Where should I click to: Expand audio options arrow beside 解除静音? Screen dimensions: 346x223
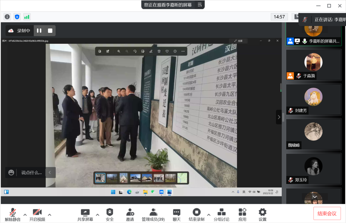25,215
